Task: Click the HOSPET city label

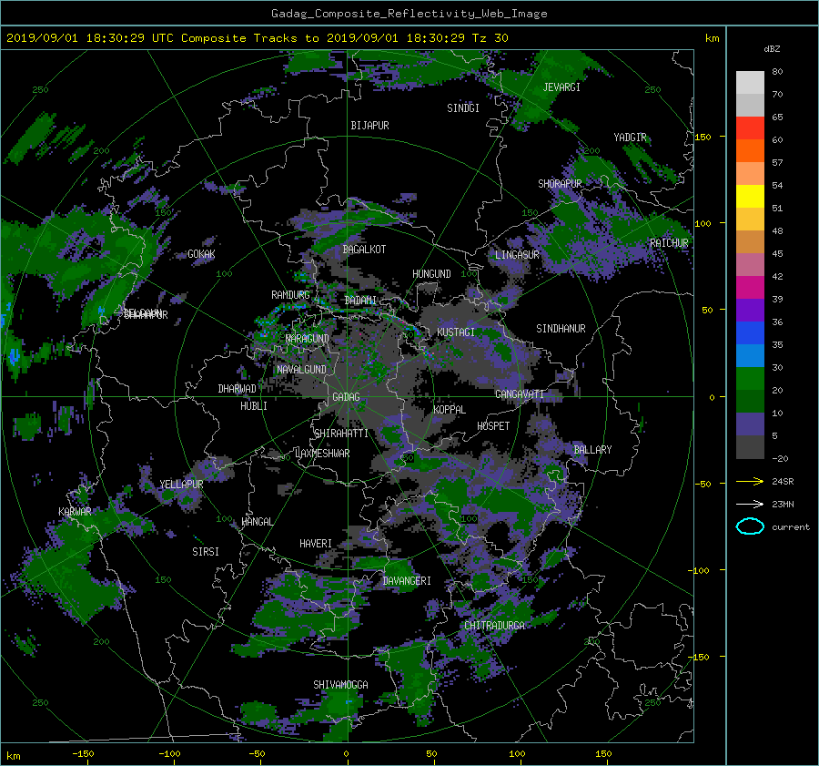Action: 493,426
